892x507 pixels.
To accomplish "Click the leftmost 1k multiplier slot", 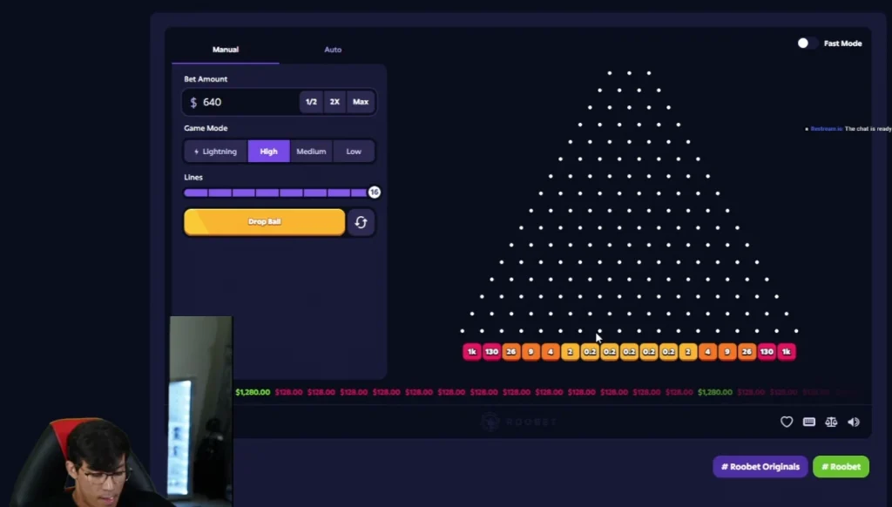I will (471, 352).
